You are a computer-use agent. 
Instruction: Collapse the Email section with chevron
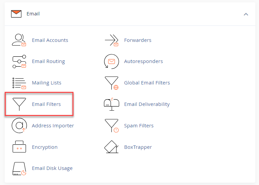[246, 14]
